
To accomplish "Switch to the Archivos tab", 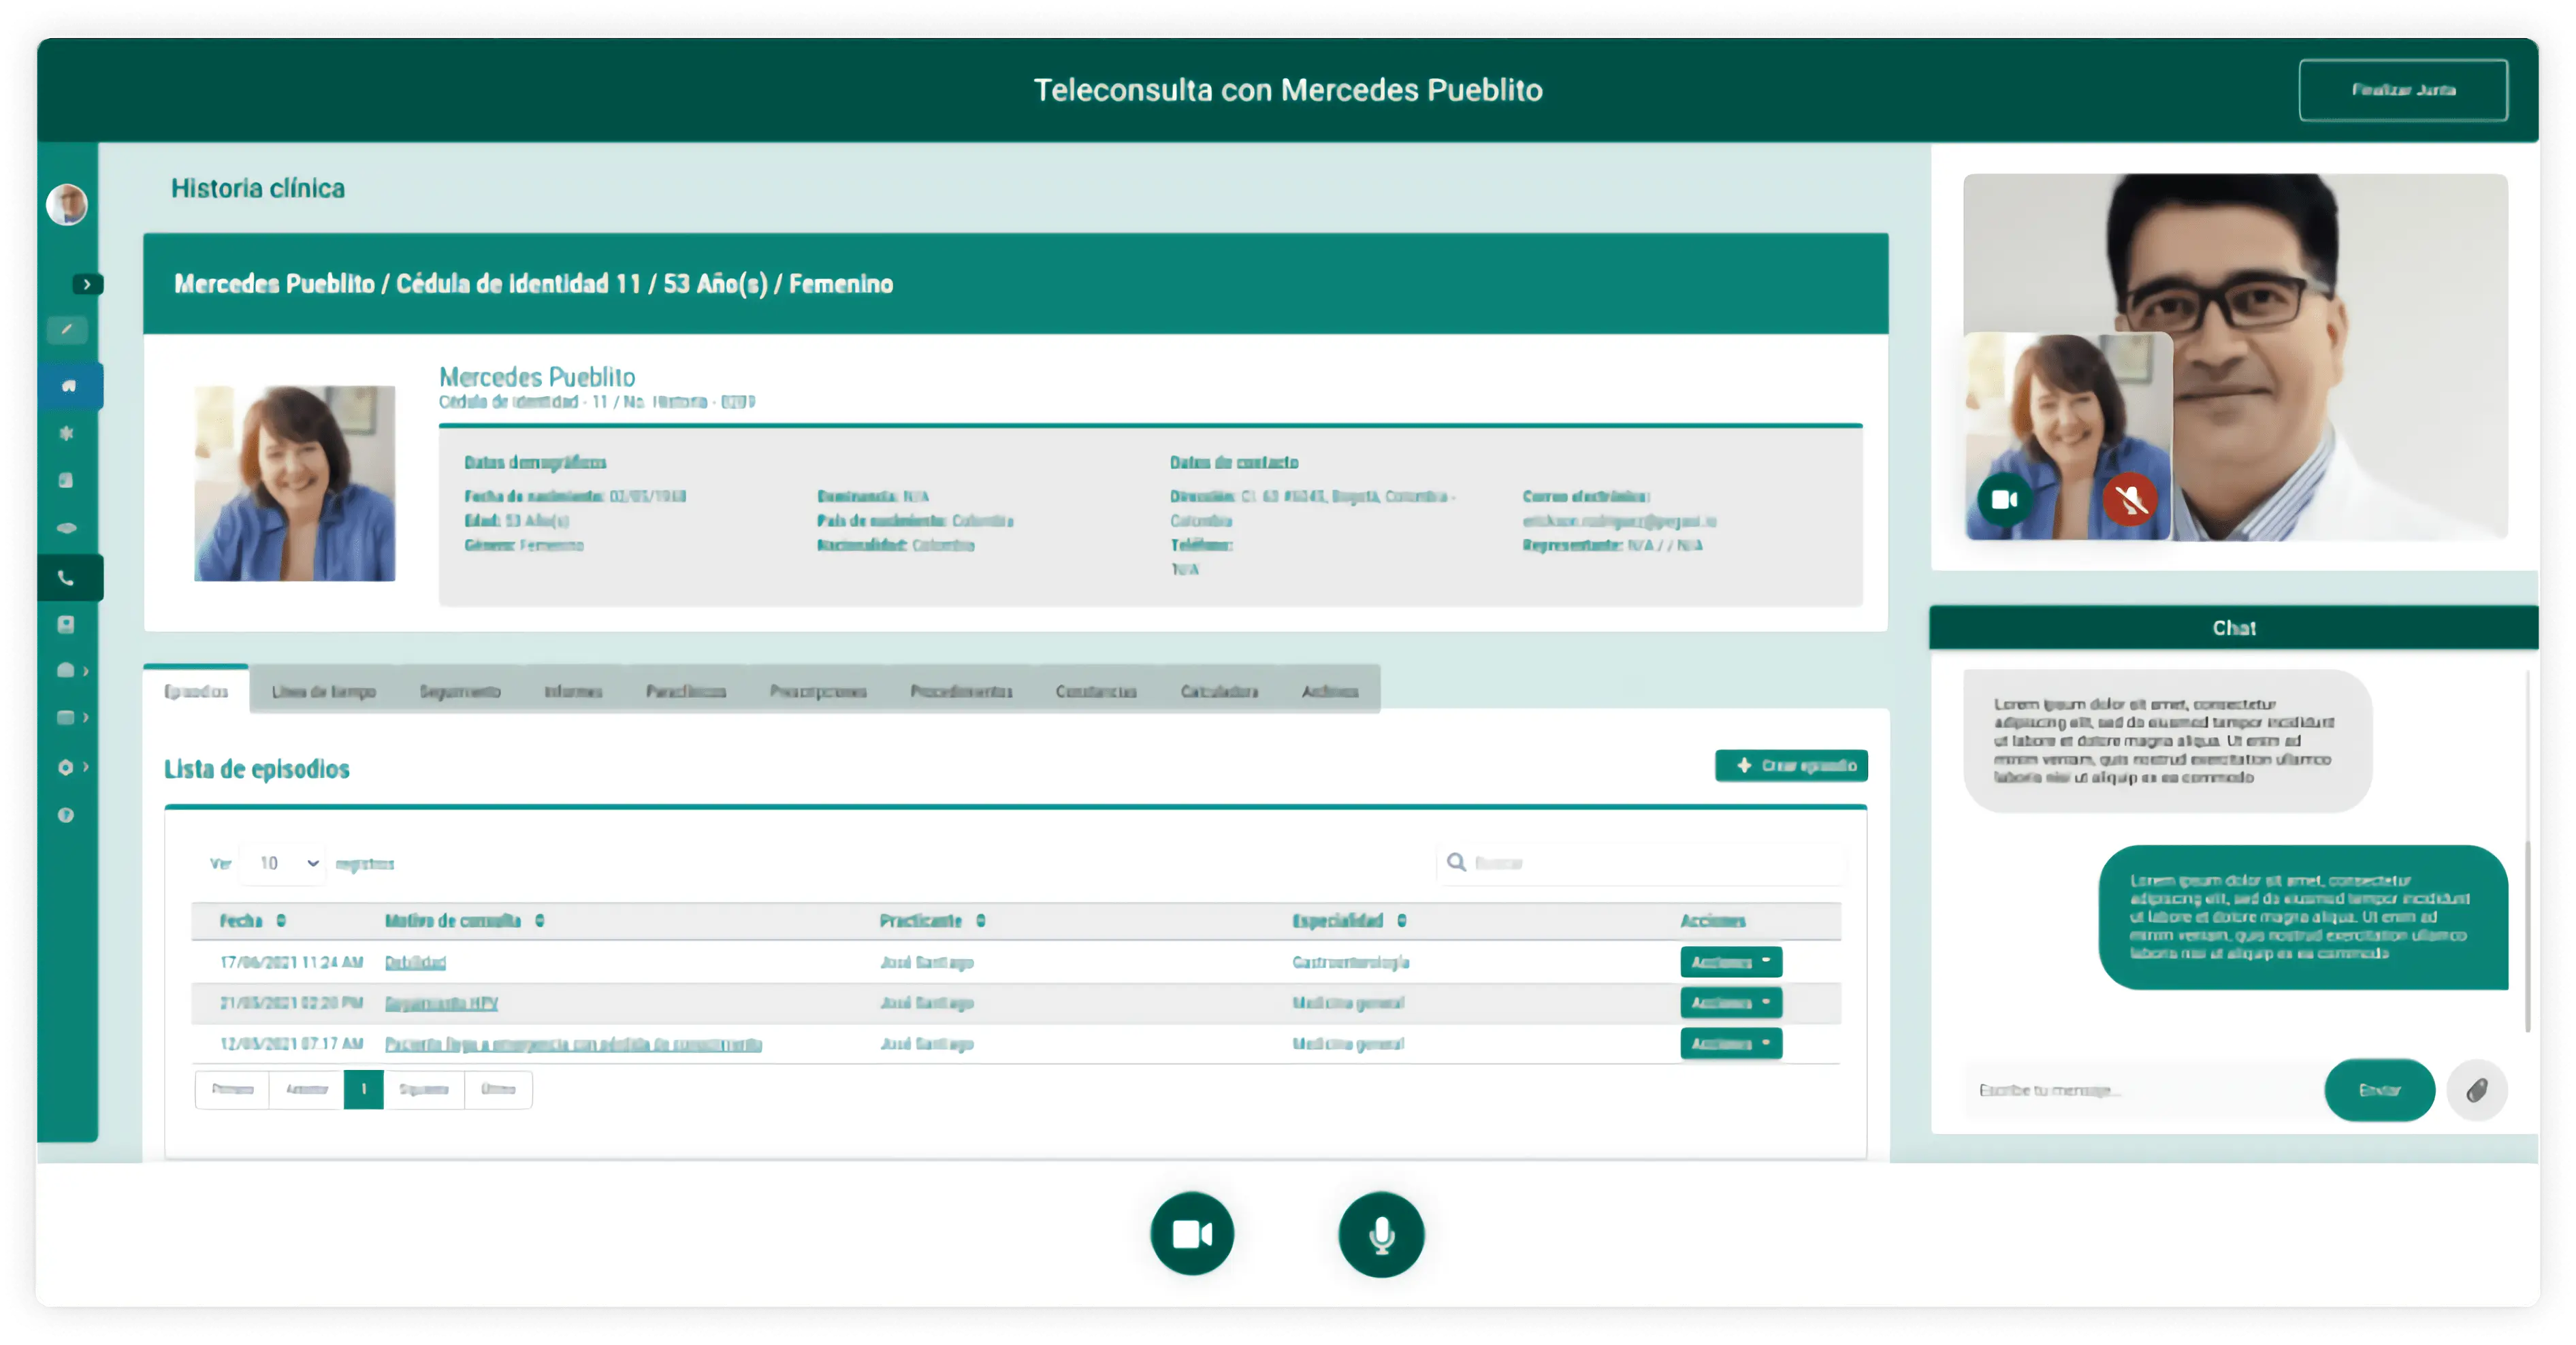I will (1330, 691).
